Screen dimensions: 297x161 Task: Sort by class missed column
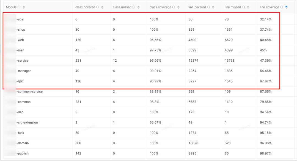point(138,7)
